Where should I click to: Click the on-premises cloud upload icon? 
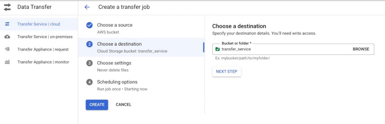(7, 37)
